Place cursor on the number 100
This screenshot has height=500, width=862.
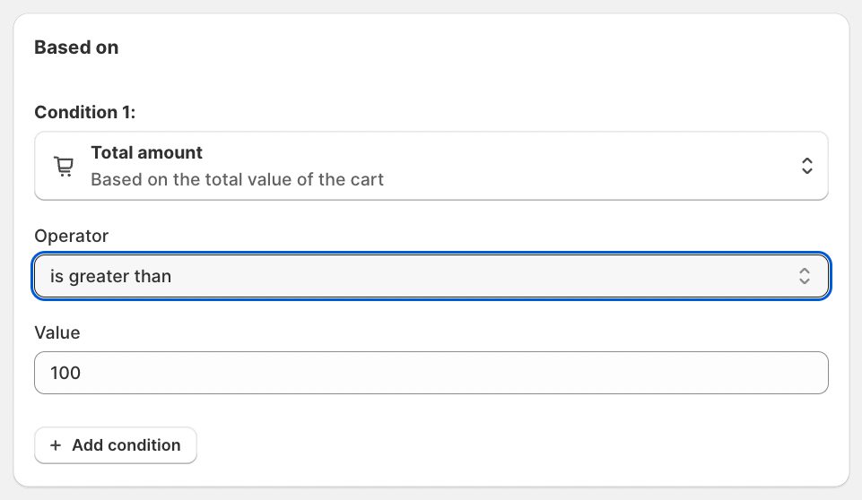(x=65, y=373)
